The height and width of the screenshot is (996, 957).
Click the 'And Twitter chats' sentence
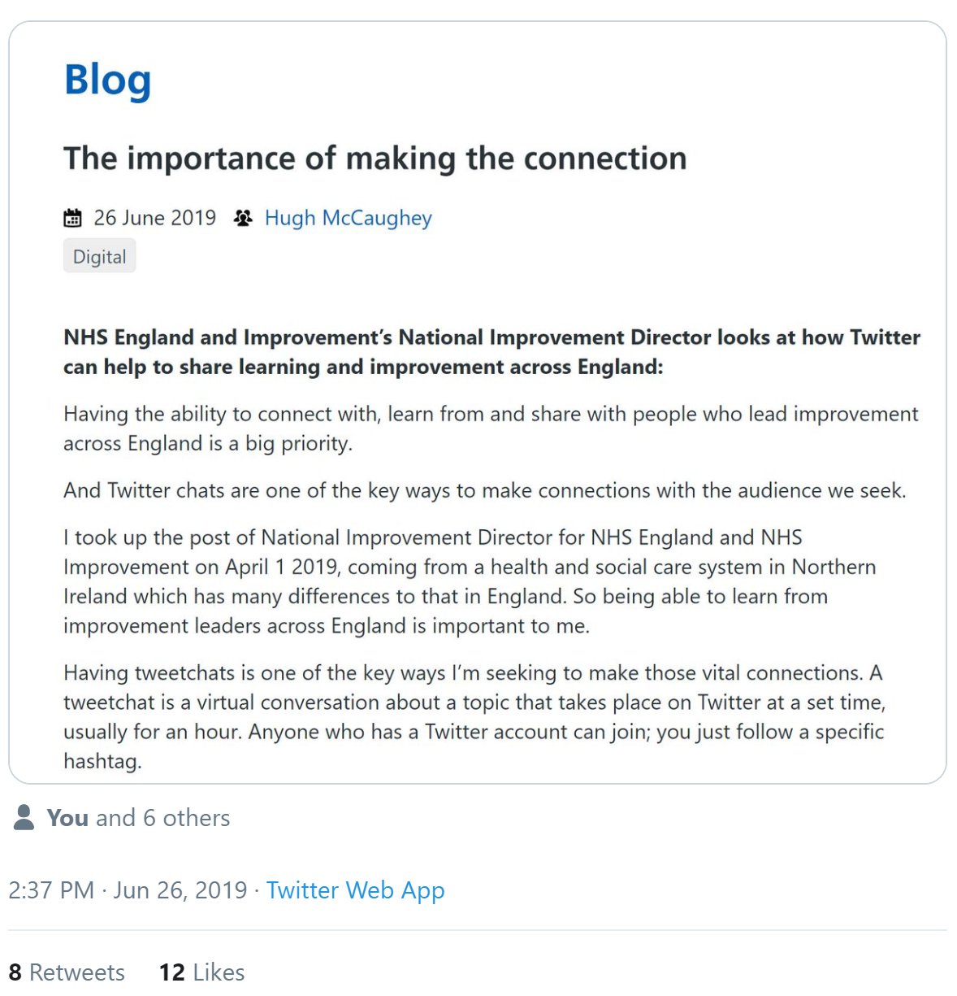click(x=484, y=490)
